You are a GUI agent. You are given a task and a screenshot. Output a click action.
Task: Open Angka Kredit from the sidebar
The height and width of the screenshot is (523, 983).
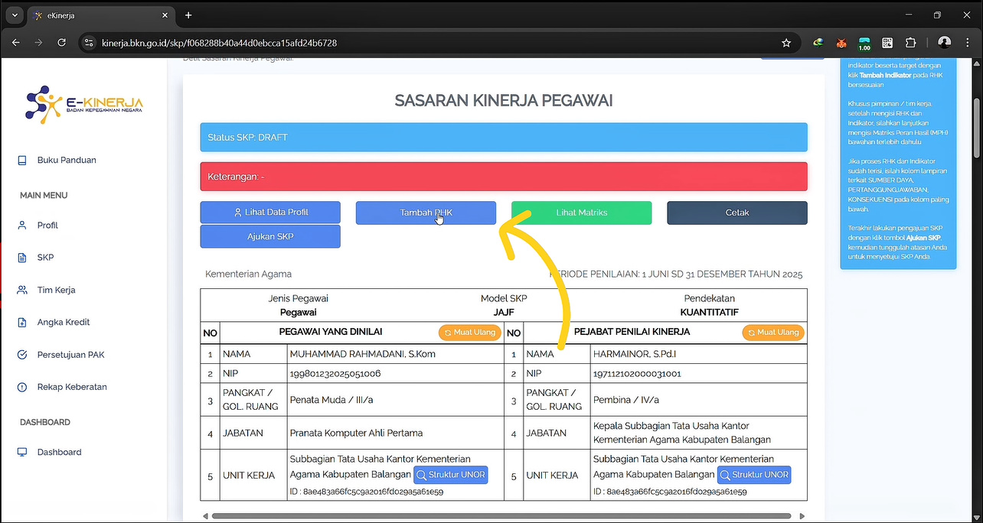[x=22, y=322]
